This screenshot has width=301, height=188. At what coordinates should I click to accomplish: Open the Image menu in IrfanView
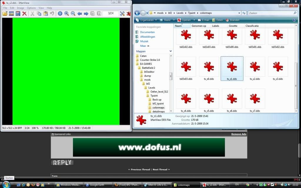20,8
